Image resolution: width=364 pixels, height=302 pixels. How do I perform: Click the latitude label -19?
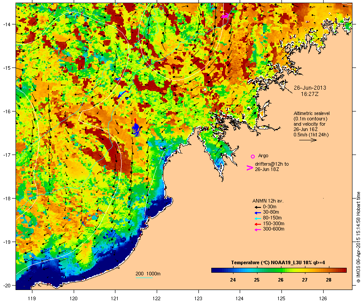pyautogui.click(x=6, y=242)
